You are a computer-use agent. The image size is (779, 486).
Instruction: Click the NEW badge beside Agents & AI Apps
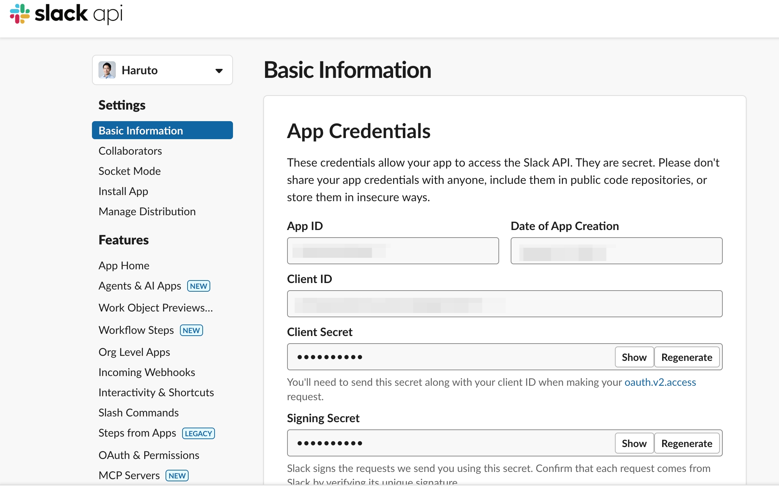pyautogui.click(x=199, y=286)
